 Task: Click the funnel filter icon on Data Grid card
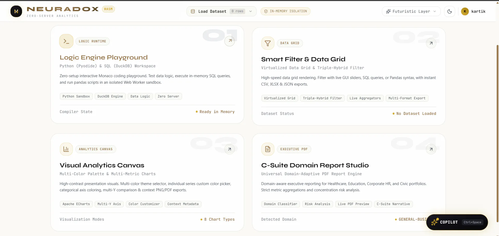click(x=268, y=43)
